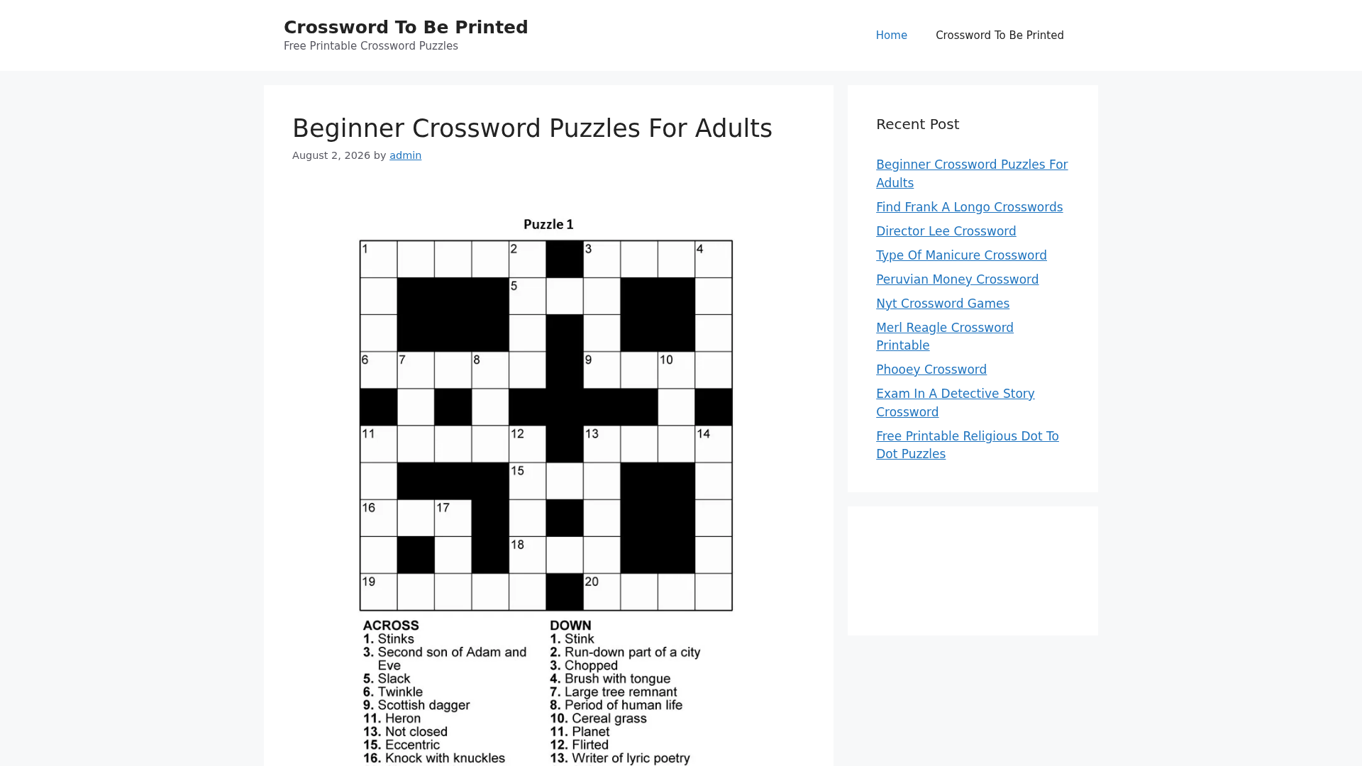Click the Crossword To Be Printed site title
This screenshot has width=1362, height=766.
[406, 27]
